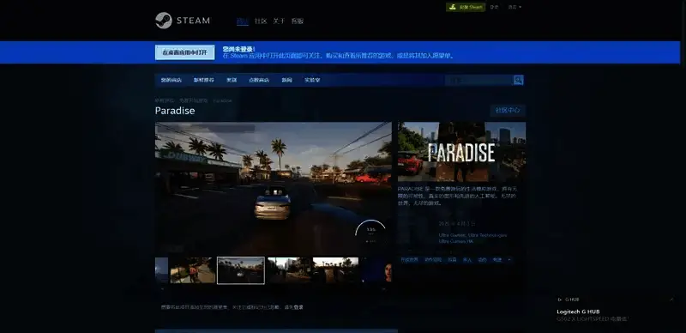
Task: Click into the store search field
Action: (x=479, y=80)
